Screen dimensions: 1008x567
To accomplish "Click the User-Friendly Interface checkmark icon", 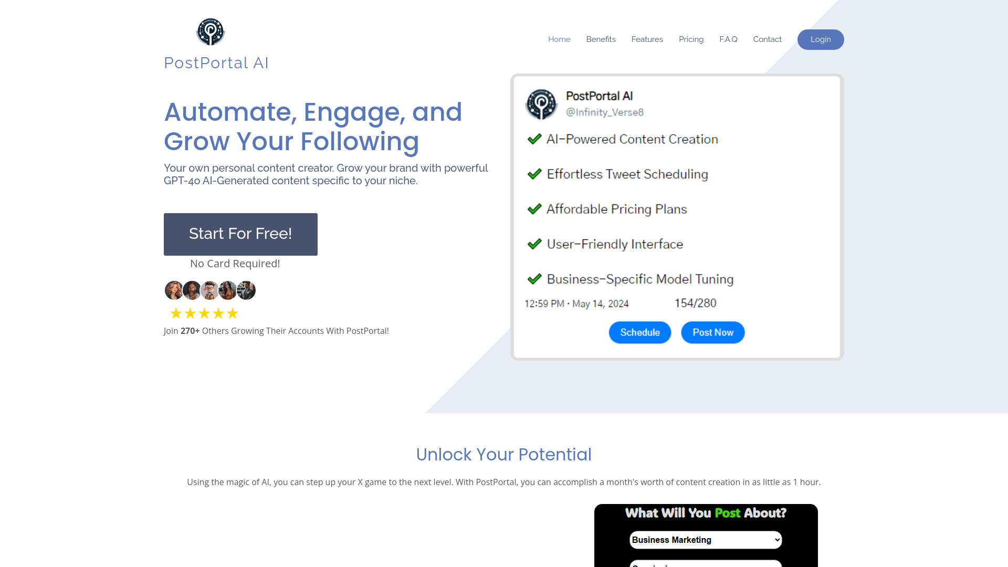I will point(534,244).
